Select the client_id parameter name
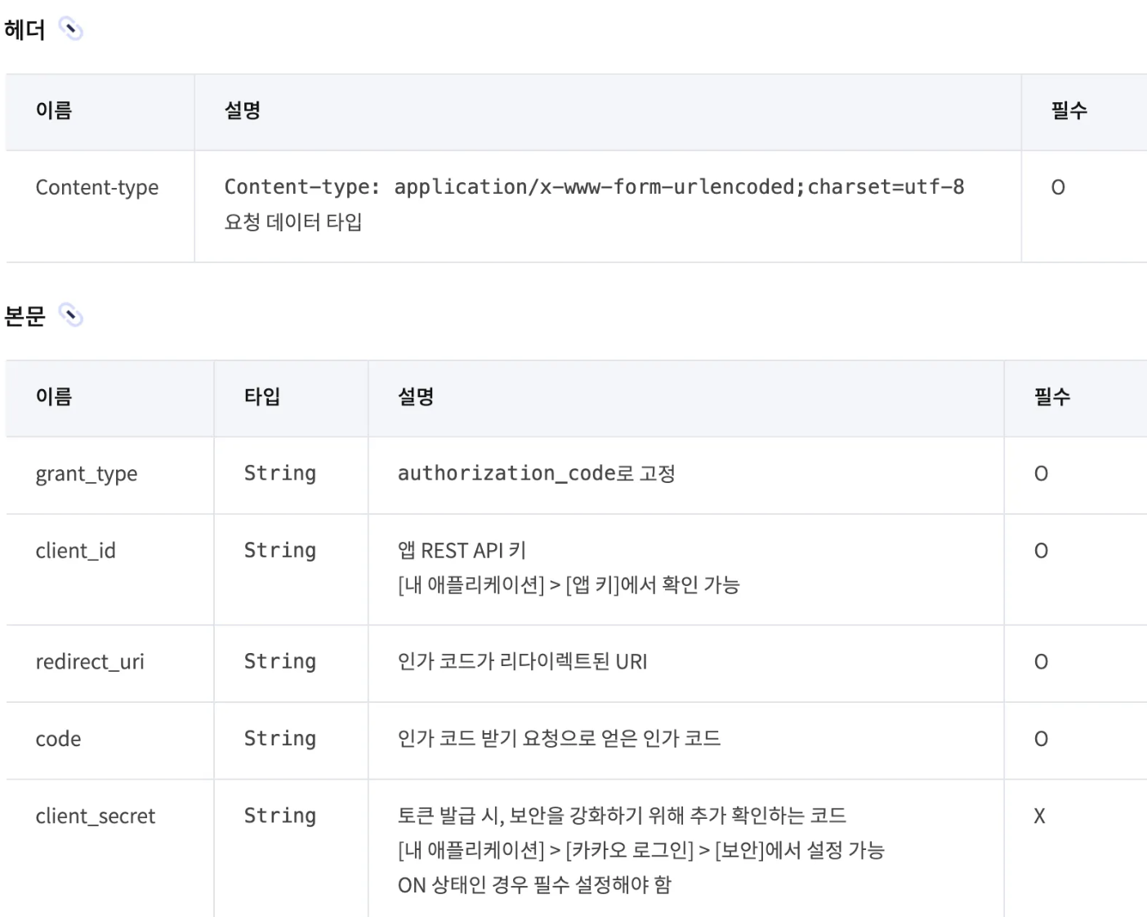Image resolution: width=1147 pixels, height=917 pixels. (x=76, y=551)
